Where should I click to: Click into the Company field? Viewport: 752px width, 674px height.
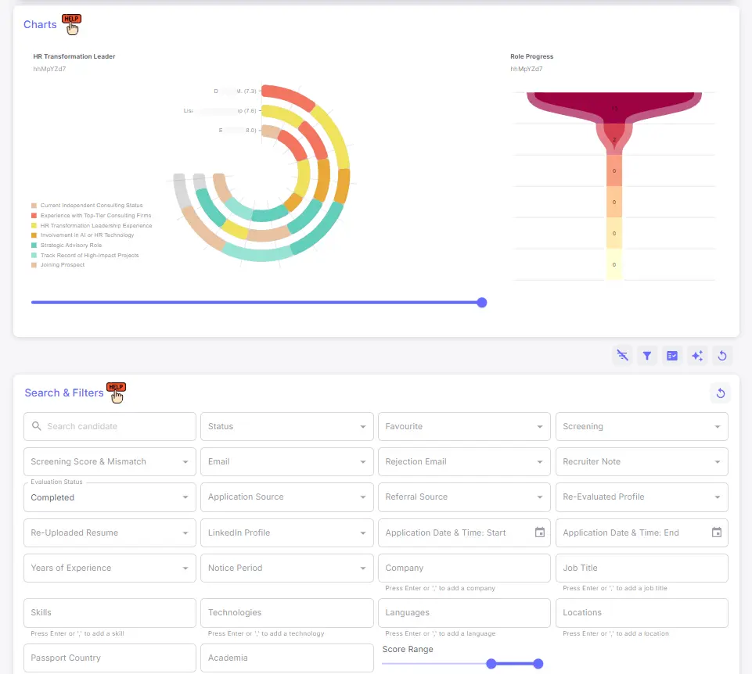click(464, 568)
